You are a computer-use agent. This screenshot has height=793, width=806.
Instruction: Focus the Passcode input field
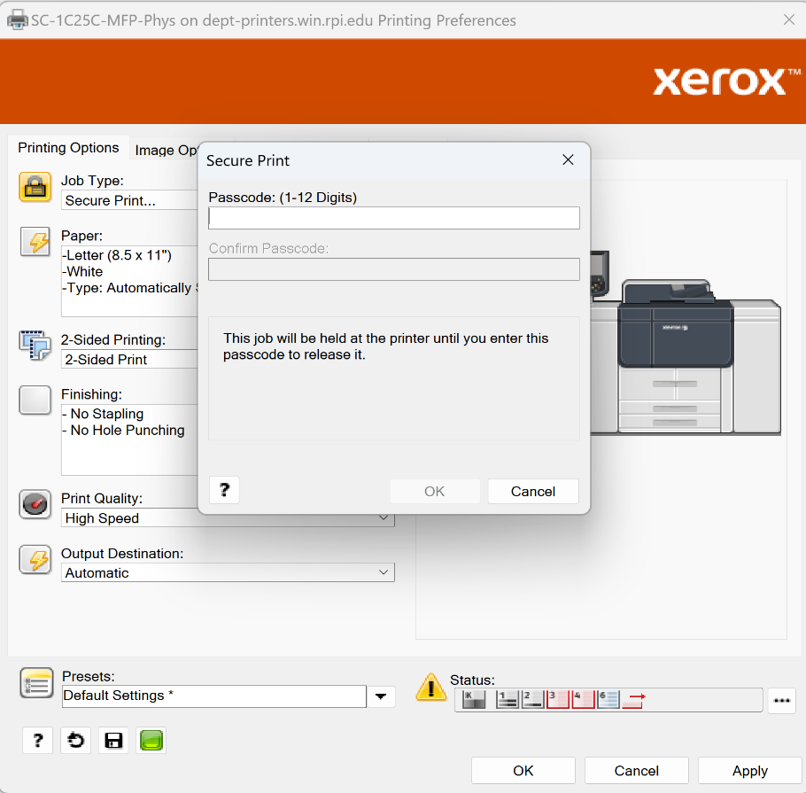[394, 218]
